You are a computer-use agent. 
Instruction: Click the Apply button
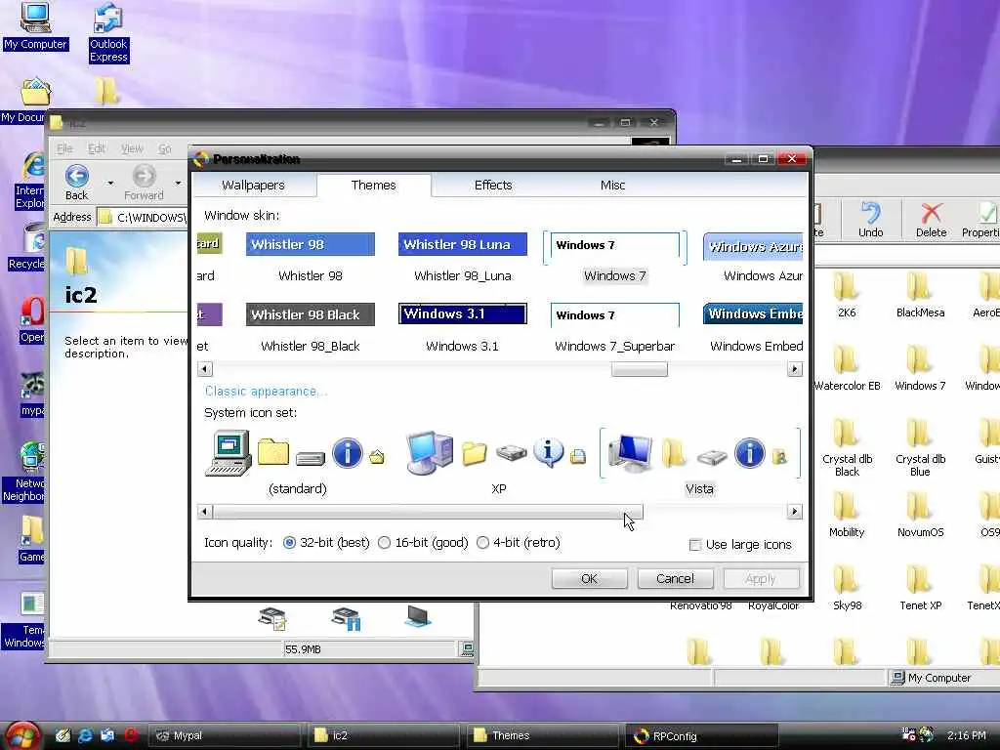click(x=760, y=578)
